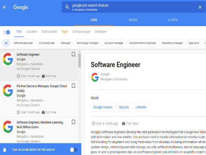Bookmark the Software Engineer job listing
The width and height of the screenshot is (206, 155).
click(x=73, y=54)
